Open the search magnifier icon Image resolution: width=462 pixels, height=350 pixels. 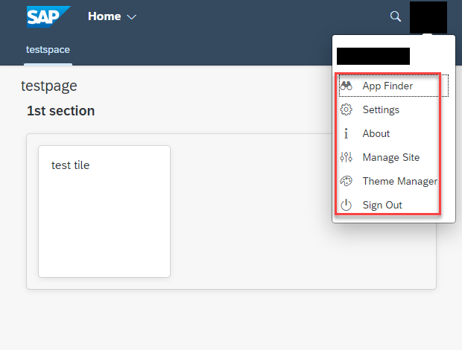pyautogui.click(x=396, y=16)
